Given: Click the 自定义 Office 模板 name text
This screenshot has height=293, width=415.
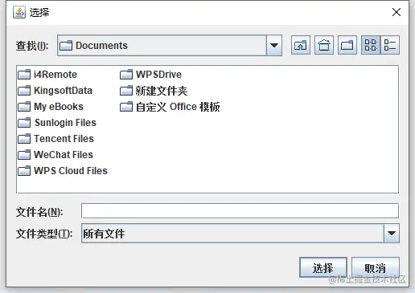Looking at the screenshot, I should [x=178, y=107].
